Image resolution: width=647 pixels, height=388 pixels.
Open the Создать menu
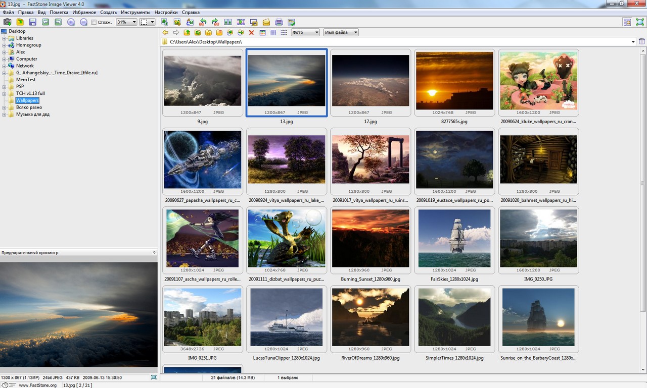pos(108,12)
